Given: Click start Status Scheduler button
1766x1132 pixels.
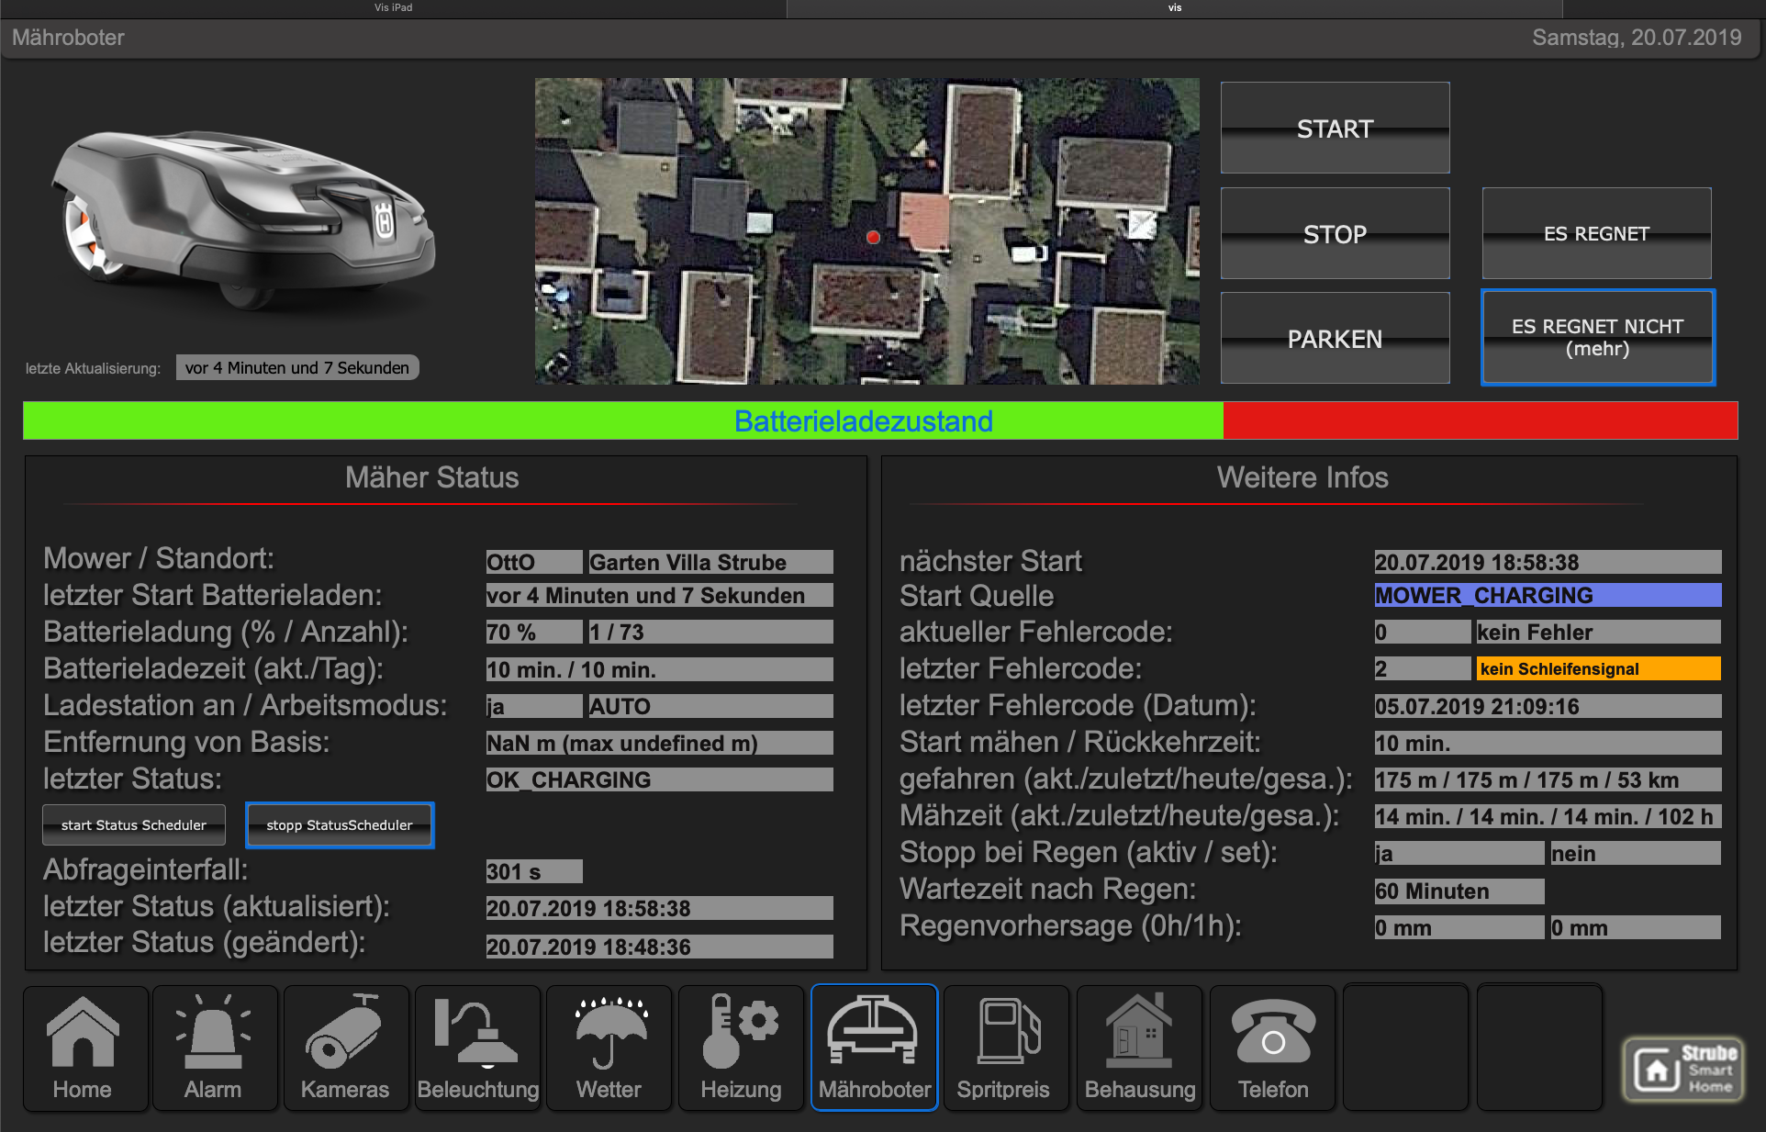Looking at the screenshot, I should pyautogui.click(x=134, y=824).
